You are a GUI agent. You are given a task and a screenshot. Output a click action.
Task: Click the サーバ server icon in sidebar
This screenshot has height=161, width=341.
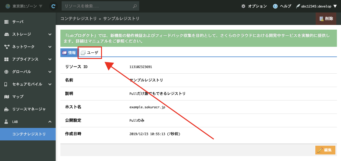[x=7, y=22]
